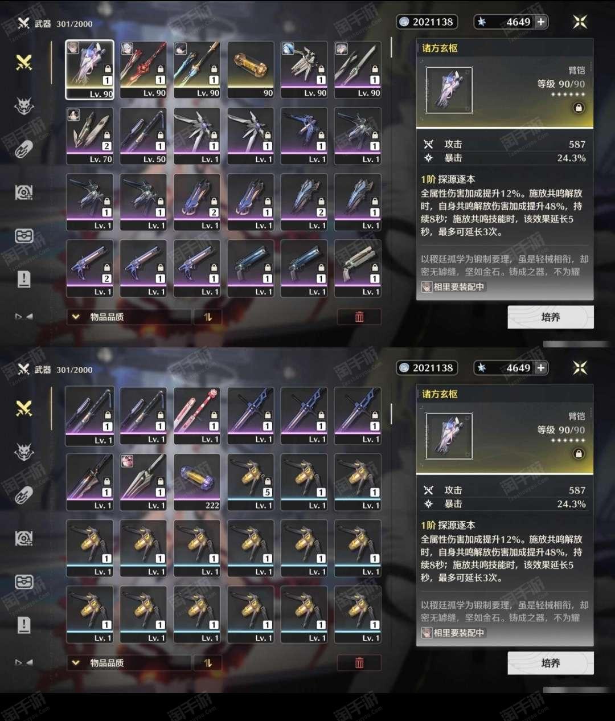The image size is (615, 721).
Task: Expand the 物品品质 sort dropdown in upper inventory
Action: (129, 317)
